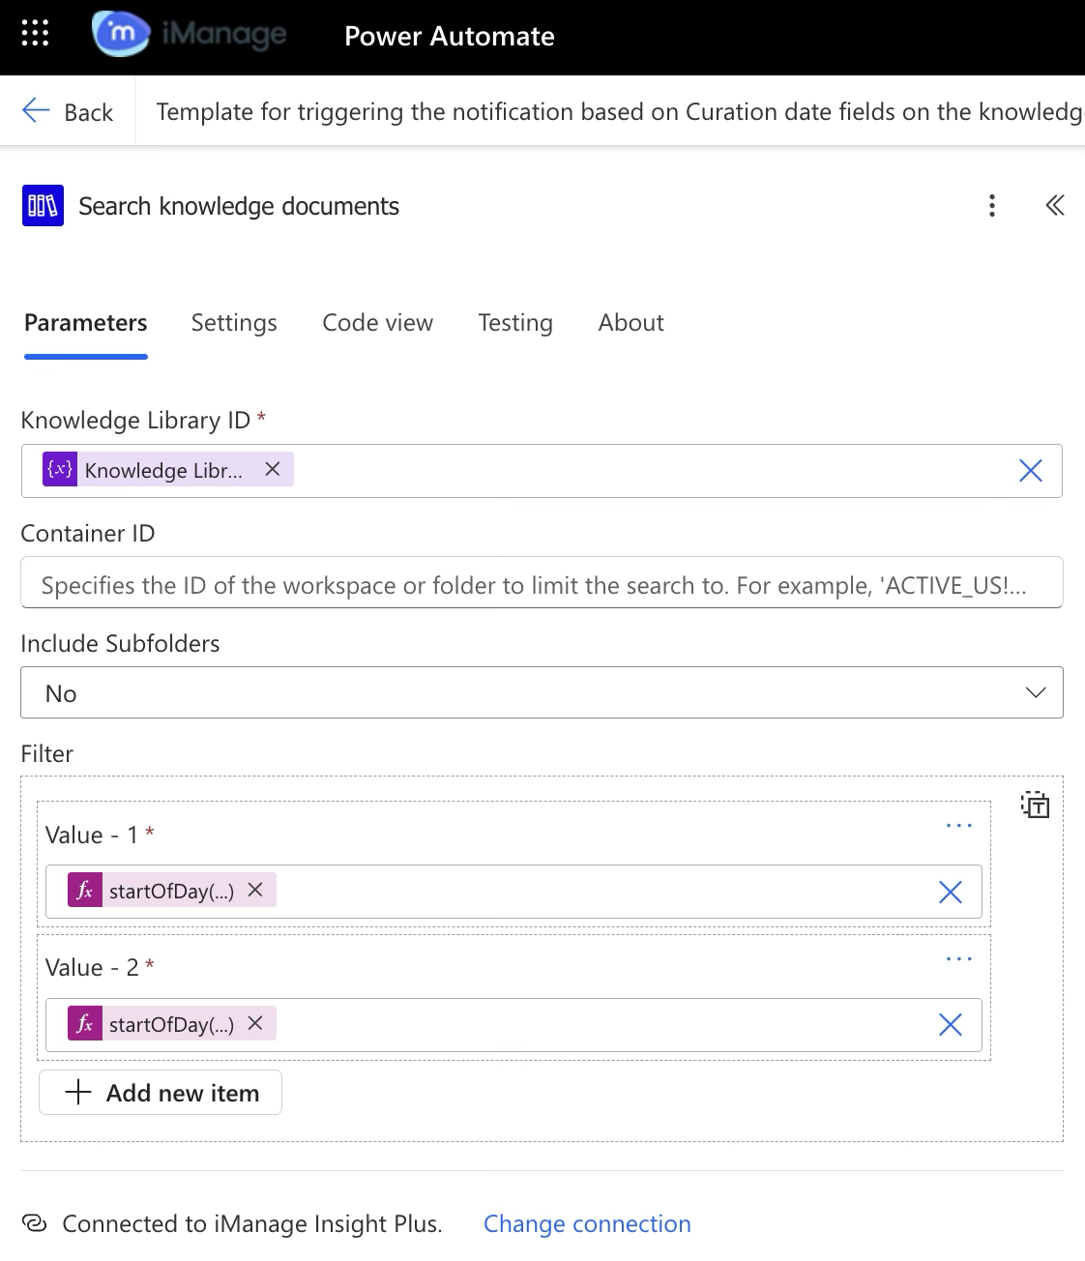Open the Include Subfolders dropdown
Image resolution: width=1085 pixels, height=1261 pixels.
pyautogui.click(x=542, y=692)
